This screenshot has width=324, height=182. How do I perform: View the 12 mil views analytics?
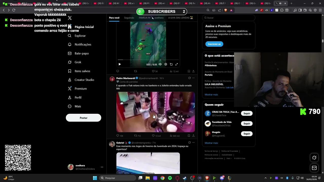point(174,71)
